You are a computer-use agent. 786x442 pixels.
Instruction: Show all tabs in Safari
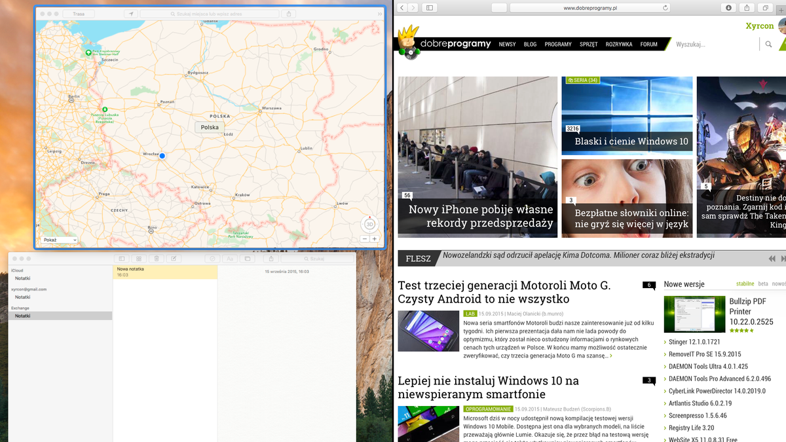[765, 8]
